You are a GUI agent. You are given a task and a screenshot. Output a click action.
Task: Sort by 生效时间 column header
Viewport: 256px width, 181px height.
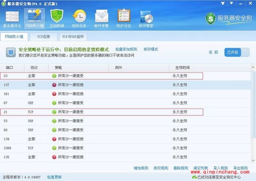click(210, 68)
